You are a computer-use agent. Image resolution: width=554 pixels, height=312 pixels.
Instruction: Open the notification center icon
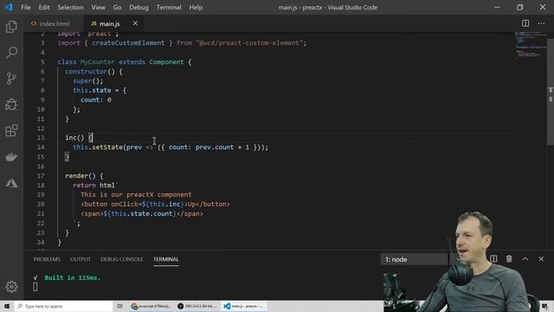[x=544, y=306]
